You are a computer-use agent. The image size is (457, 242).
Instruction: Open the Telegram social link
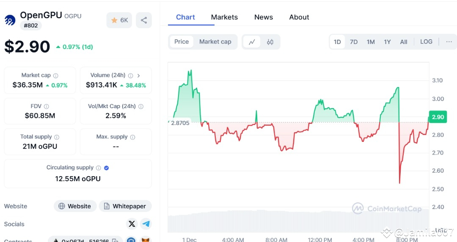(x=146, y=224)
